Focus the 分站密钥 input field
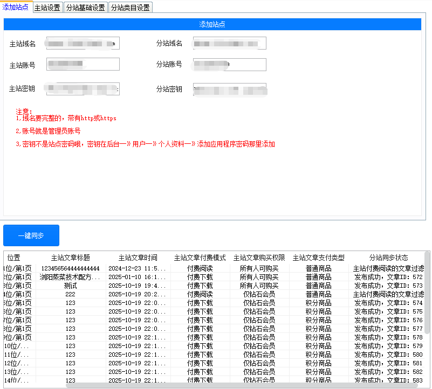 pos(229,89)
